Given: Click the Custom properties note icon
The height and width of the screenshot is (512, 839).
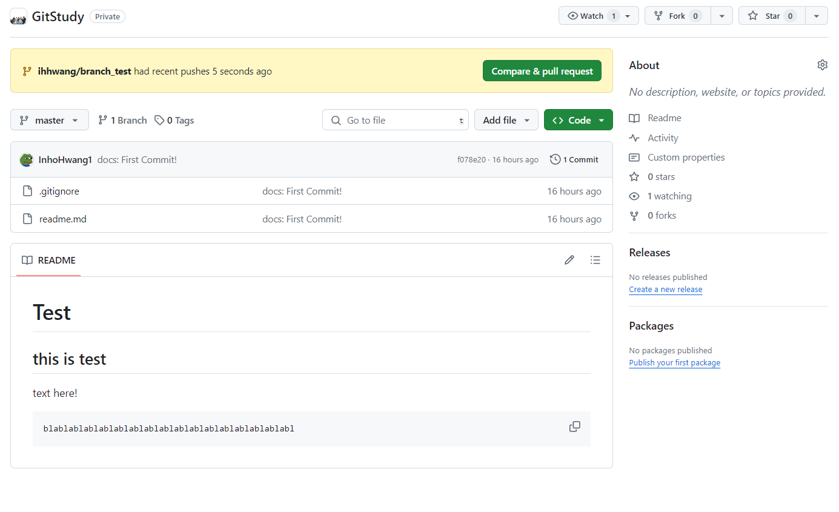Looking at the screenshot, I should [634, 157].
